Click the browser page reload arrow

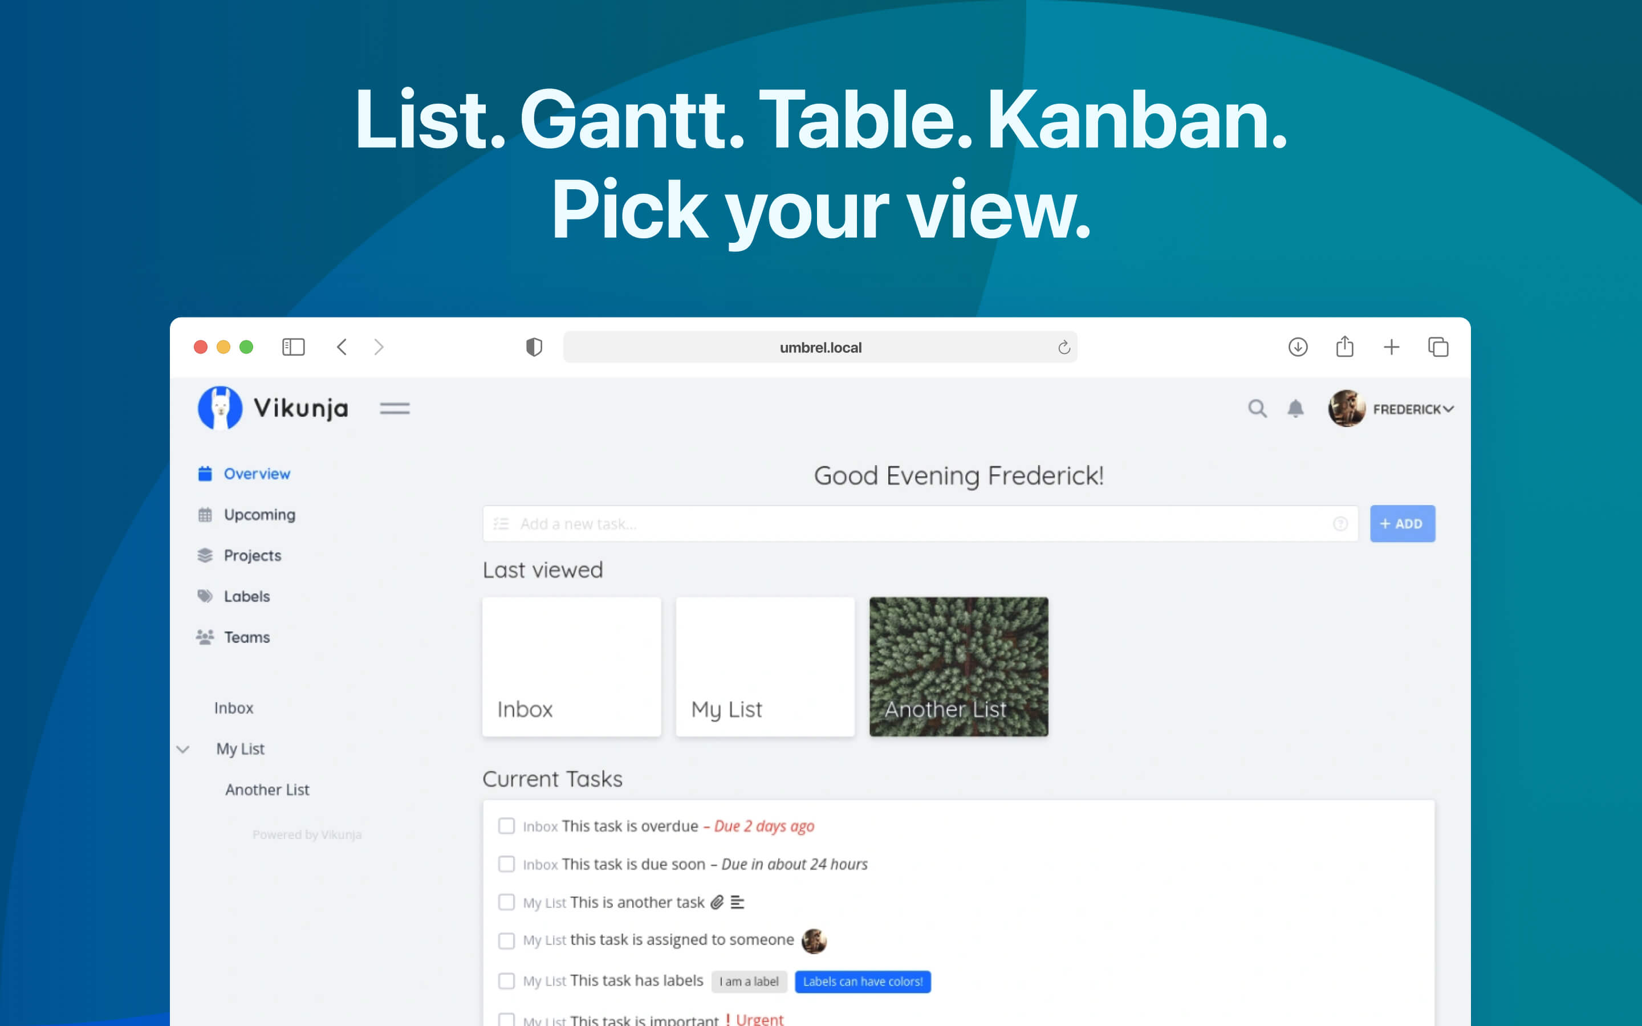pos(1063,347)
